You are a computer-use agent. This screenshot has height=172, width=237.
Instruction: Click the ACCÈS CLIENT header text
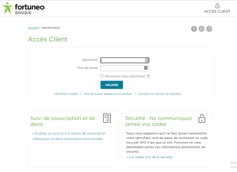[x=217, y=12]
